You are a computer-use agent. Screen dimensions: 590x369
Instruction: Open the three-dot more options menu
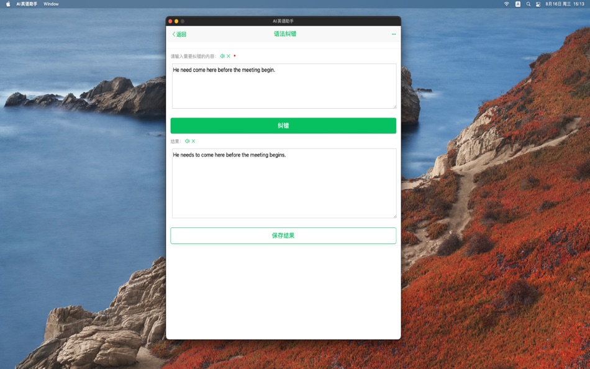394,34
